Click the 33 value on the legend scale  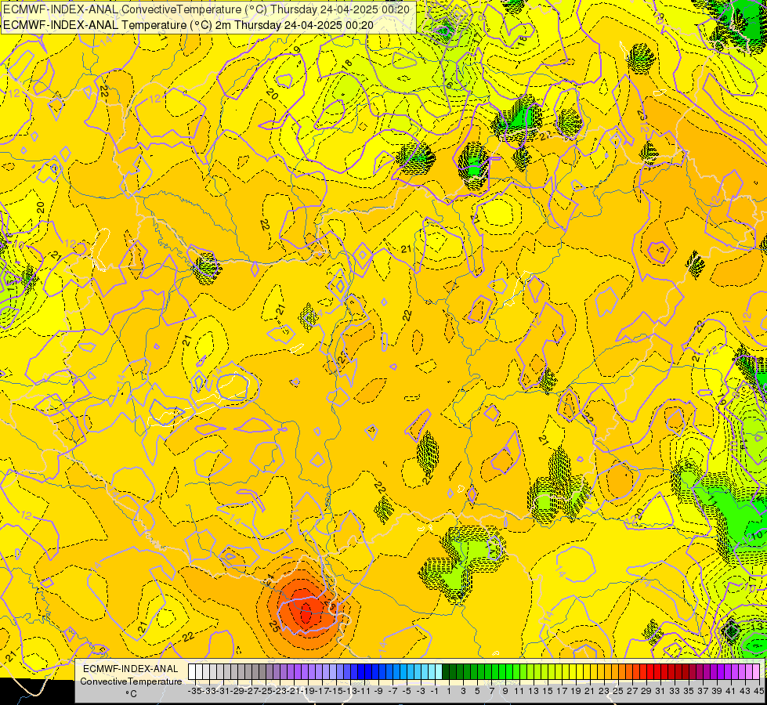coord(675,691)
